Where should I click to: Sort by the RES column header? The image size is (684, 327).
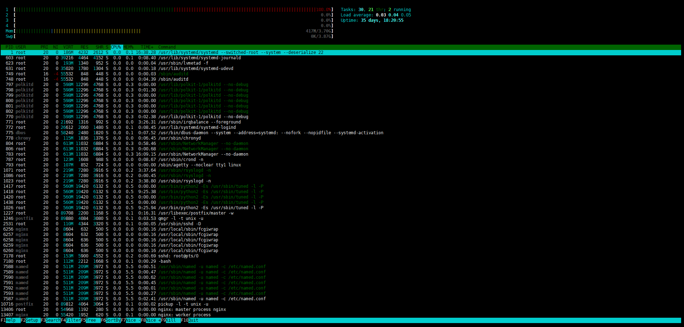(x=84, y=47)
